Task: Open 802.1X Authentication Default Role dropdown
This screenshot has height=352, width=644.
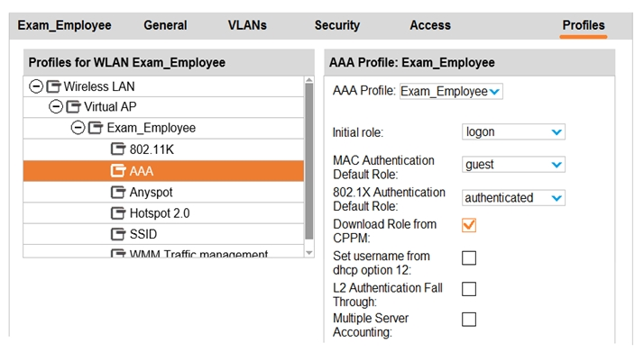Action: pos(513,198)
